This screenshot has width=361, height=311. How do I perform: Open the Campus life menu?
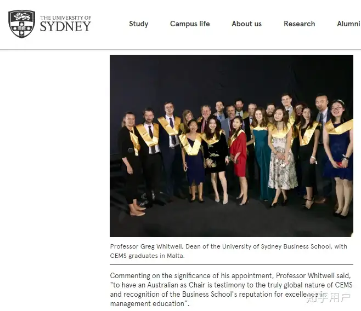(190, 24)
